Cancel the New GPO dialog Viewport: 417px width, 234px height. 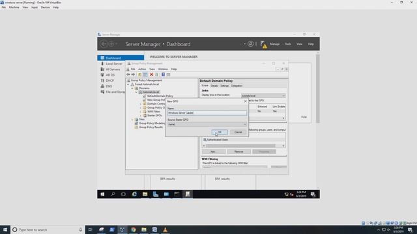pyautogui.click(x=238, y=132)
